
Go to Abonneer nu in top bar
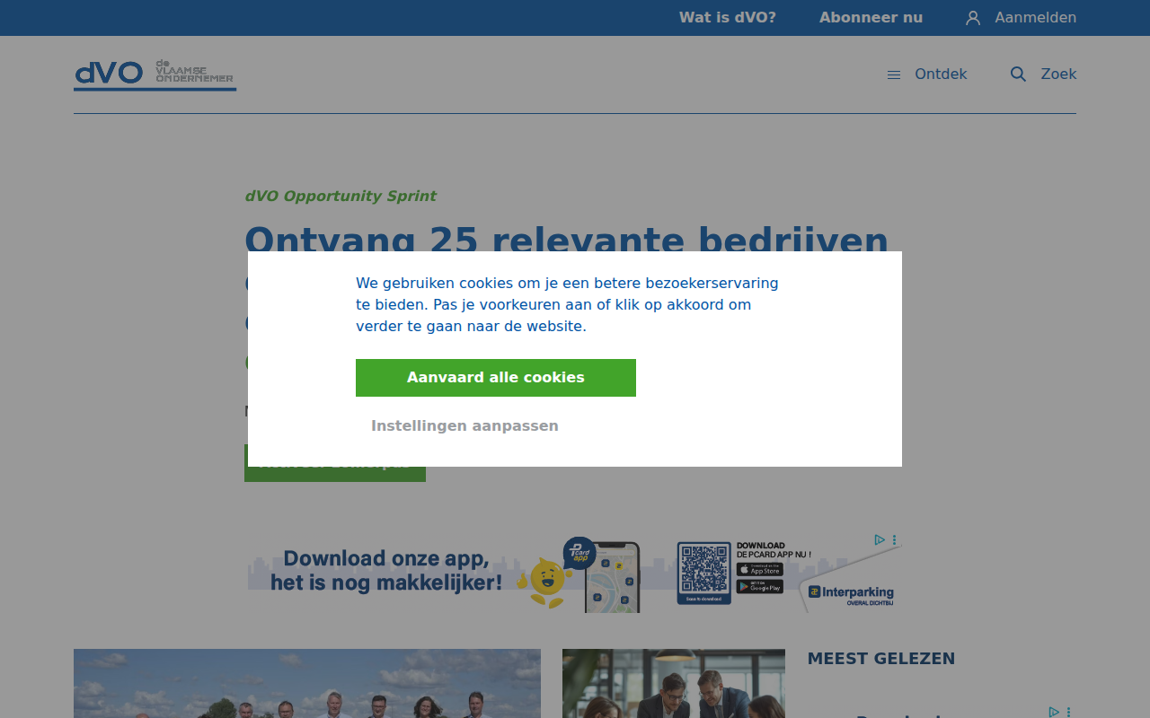tap(871, 18)
